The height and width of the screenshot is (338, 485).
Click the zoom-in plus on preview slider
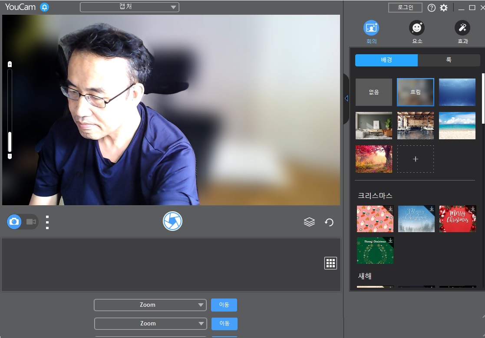(10, 64)
